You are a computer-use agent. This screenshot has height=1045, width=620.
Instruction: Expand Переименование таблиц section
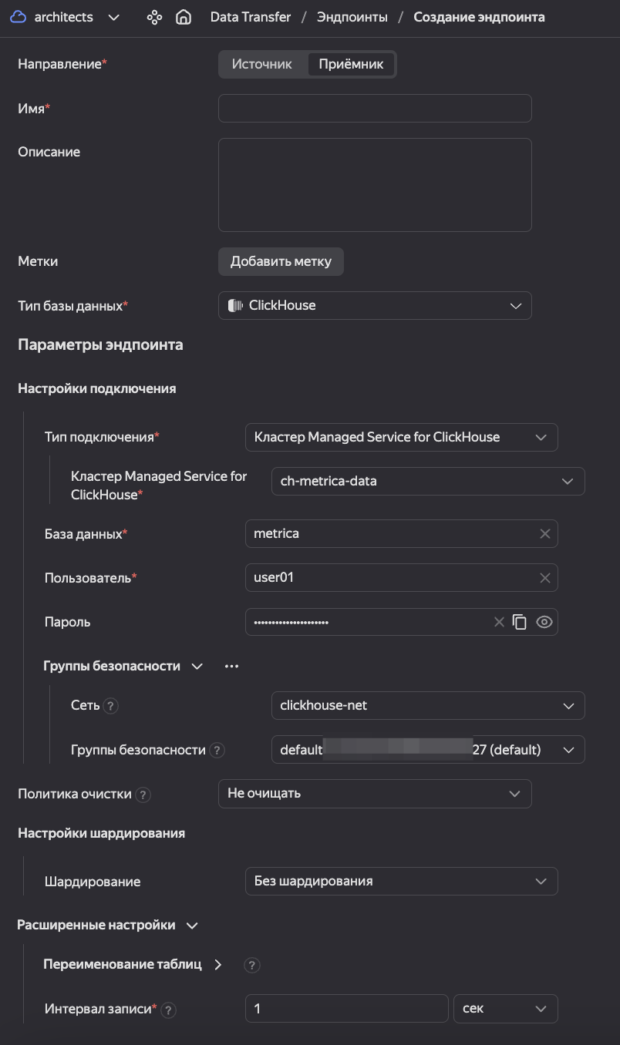(x=218, y=964)
